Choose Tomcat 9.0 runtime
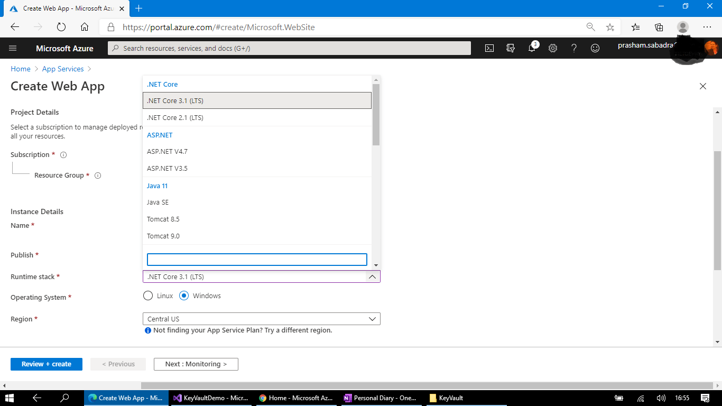Viewport: 722px width, 406px height. 257,236
